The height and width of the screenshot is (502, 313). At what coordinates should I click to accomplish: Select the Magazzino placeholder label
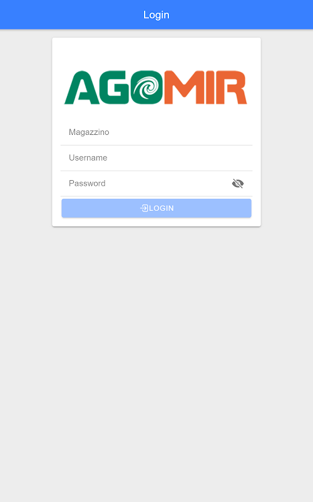[x=89, y=132]
